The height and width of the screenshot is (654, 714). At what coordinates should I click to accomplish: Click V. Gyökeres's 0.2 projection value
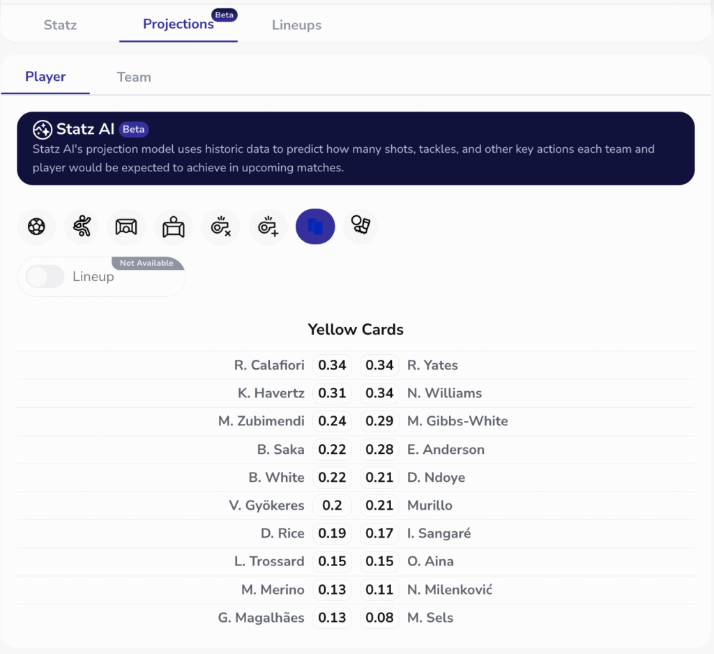332,505
